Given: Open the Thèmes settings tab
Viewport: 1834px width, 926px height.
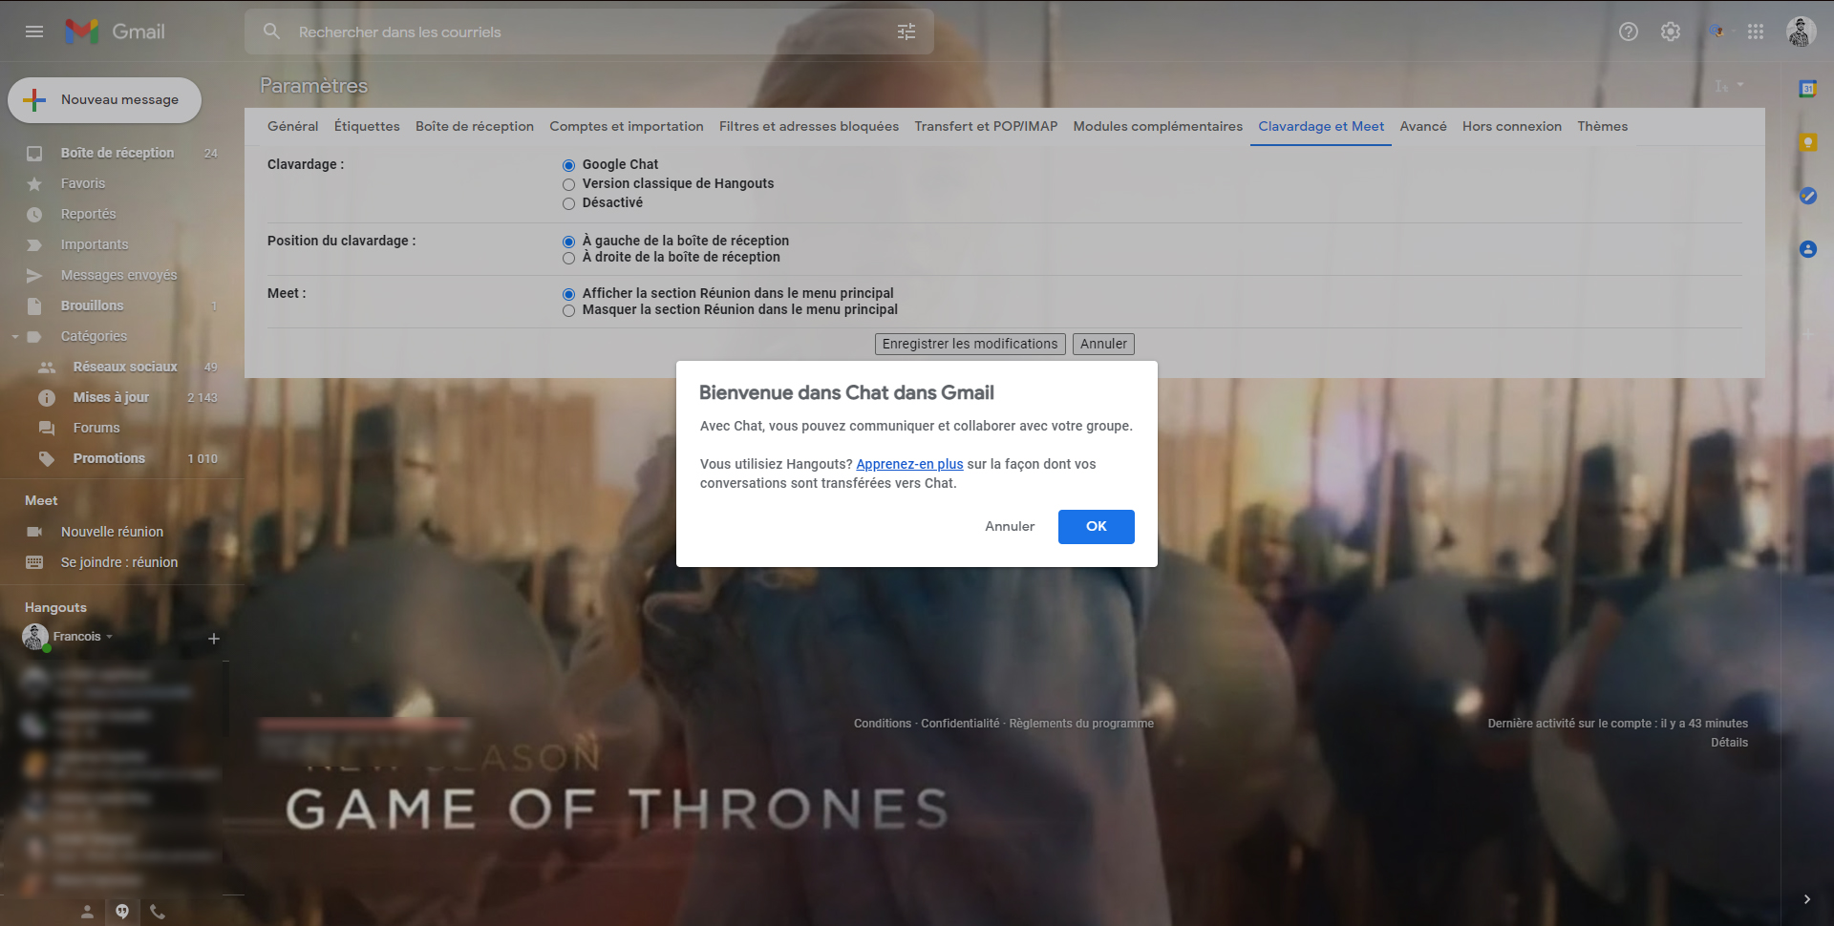Looking at the screenshot, I should (x=1603, y=126).
